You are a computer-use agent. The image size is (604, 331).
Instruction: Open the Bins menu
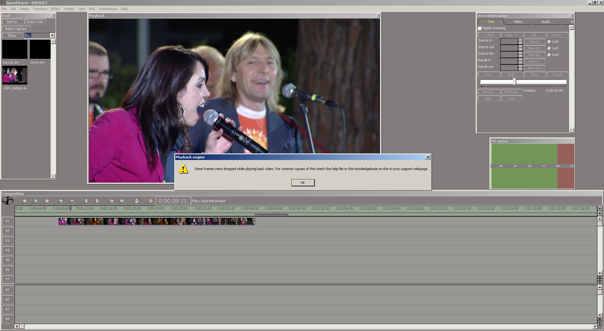tap(92, 9)
